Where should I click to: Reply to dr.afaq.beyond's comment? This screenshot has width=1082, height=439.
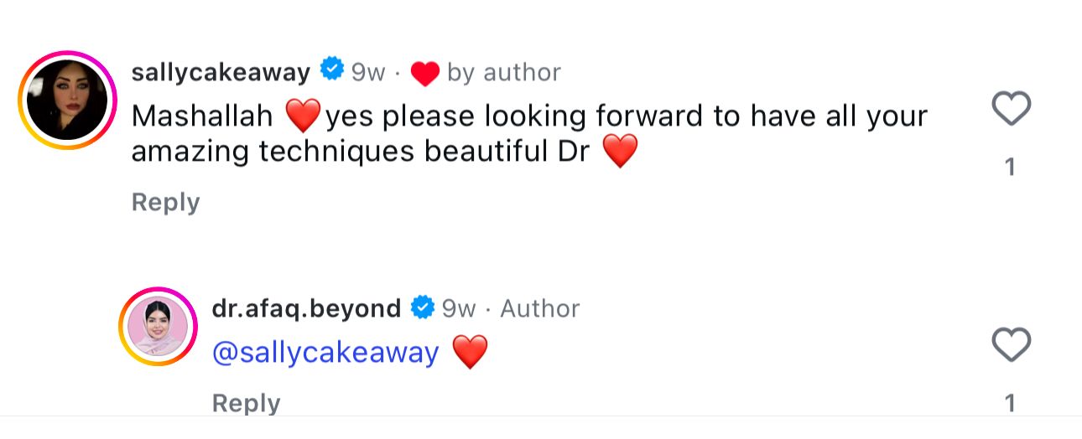pyautogui.click(x=246, y=403)
